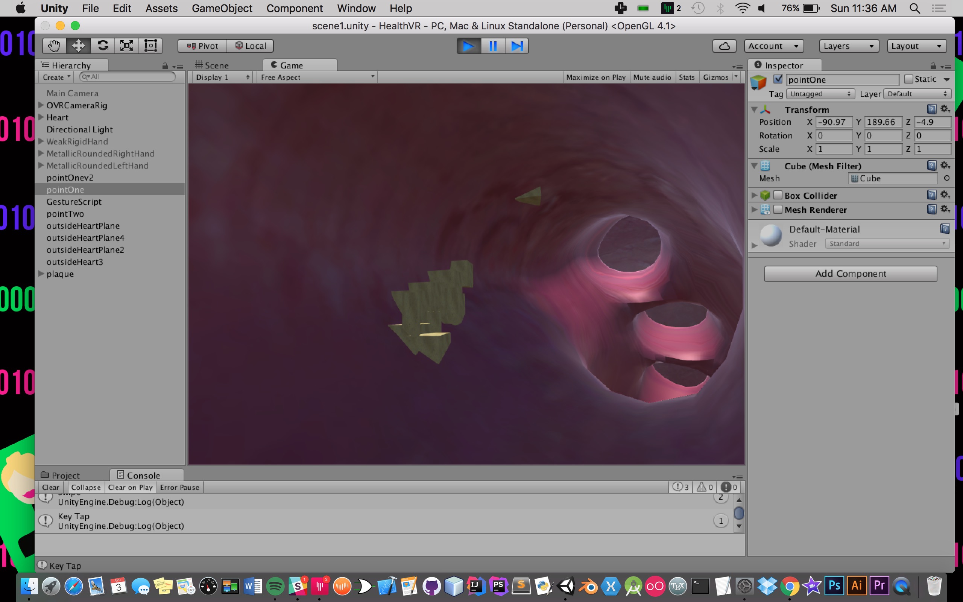
Task: Click the Add Component button
Action: click(851, 274)
